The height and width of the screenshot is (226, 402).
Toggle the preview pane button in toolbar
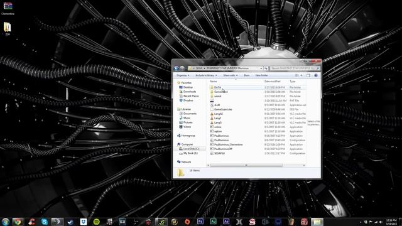tap(308, 75)
